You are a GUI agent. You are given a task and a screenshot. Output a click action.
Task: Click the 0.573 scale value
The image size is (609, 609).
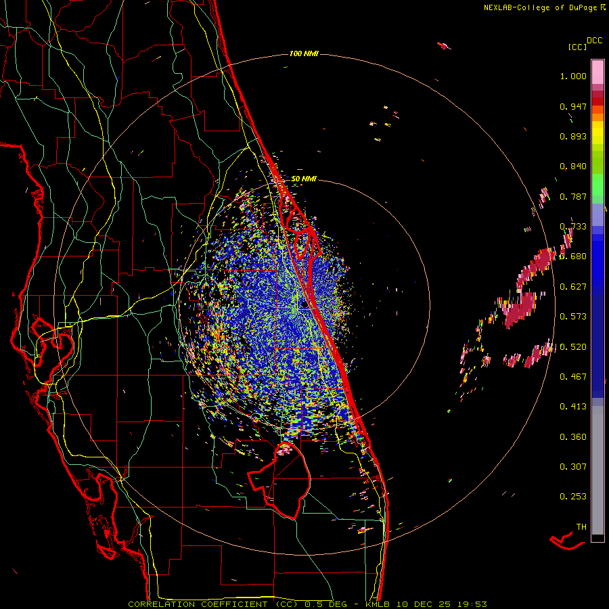573,317
